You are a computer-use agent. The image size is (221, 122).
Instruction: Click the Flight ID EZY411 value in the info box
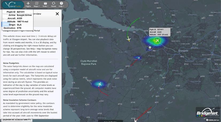[21, 12]
